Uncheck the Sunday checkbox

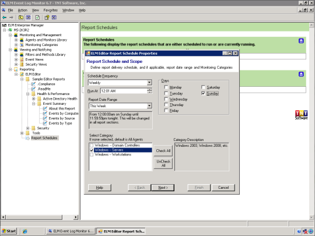203,93
